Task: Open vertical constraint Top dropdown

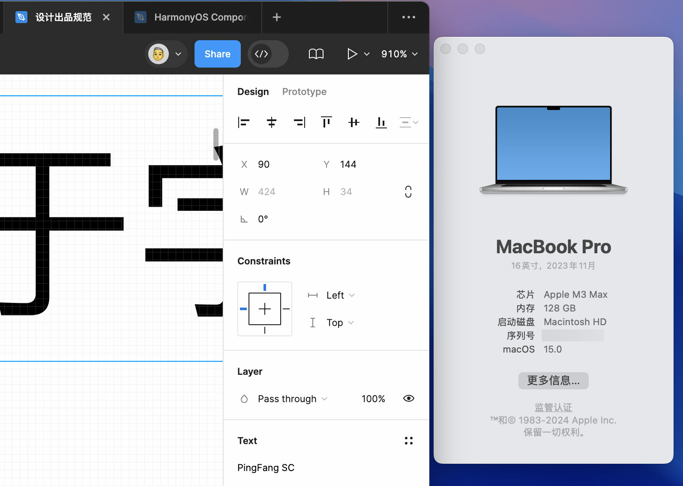Action: (x=340, y=323)
